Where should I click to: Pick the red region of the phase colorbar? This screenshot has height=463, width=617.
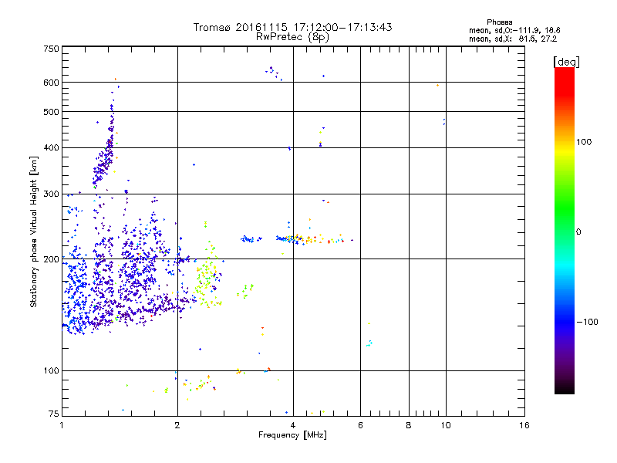click(x=565, y=83)
